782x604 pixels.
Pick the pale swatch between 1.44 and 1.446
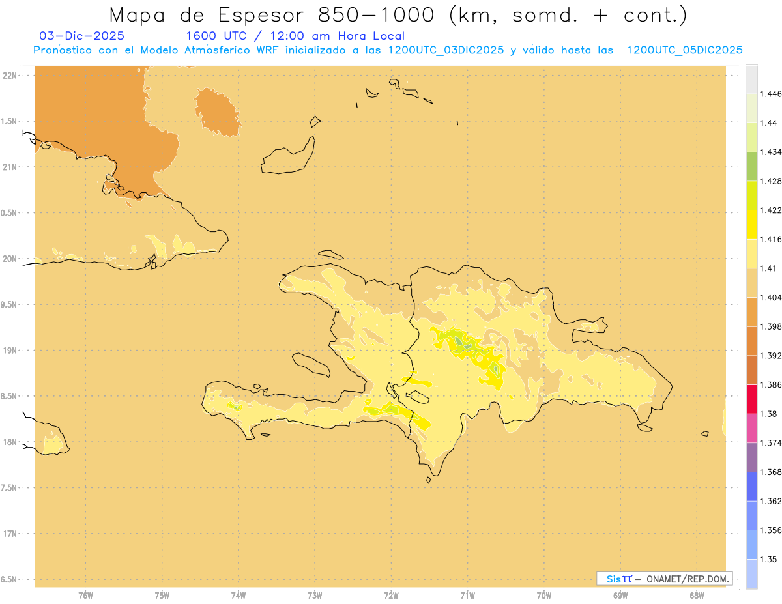(x=751, y=108)
